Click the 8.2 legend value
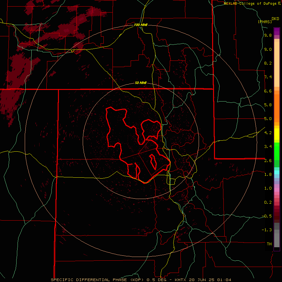The image size is (282, 282). [x=268, y=63]
